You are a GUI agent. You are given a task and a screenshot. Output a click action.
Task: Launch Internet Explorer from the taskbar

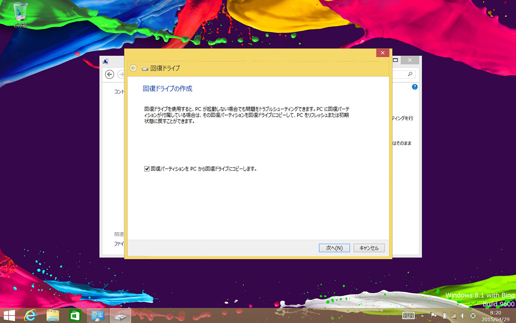(x=31, y=315)
